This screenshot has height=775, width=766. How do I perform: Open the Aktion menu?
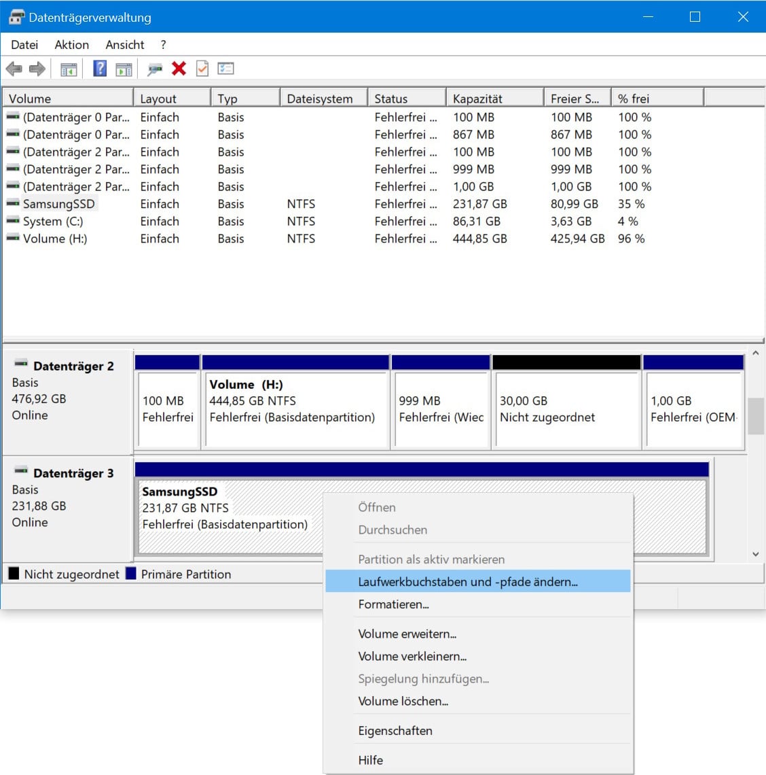pyautogui.click(x=71, y=44)
